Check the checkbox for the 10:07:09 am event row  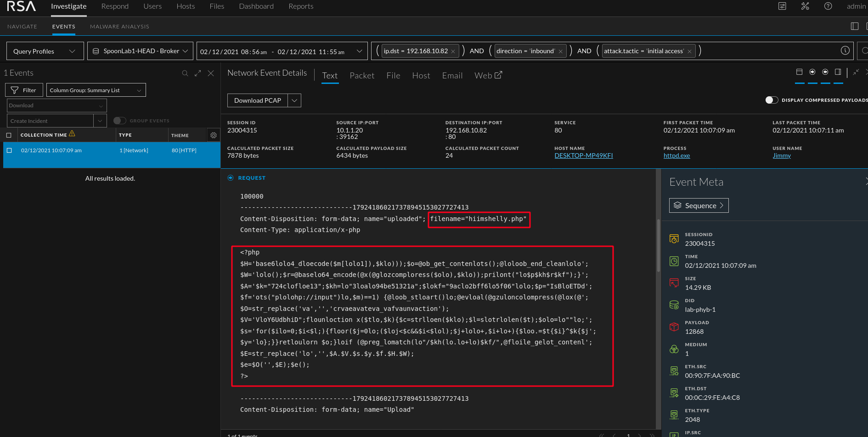tap(10, 150)
